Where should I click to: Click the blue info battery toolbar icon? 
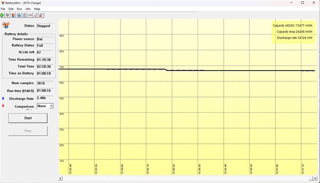[19, 15]
